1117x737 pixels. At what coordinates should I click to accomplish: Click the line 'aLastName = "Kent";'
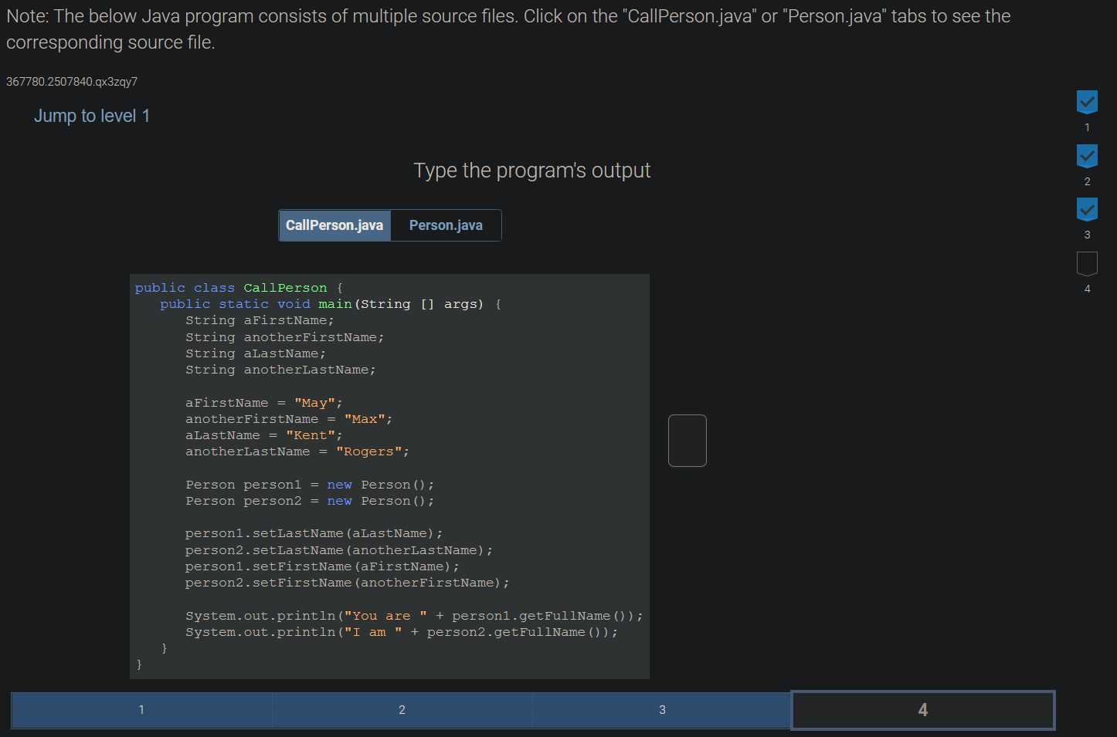click(263, 435)
